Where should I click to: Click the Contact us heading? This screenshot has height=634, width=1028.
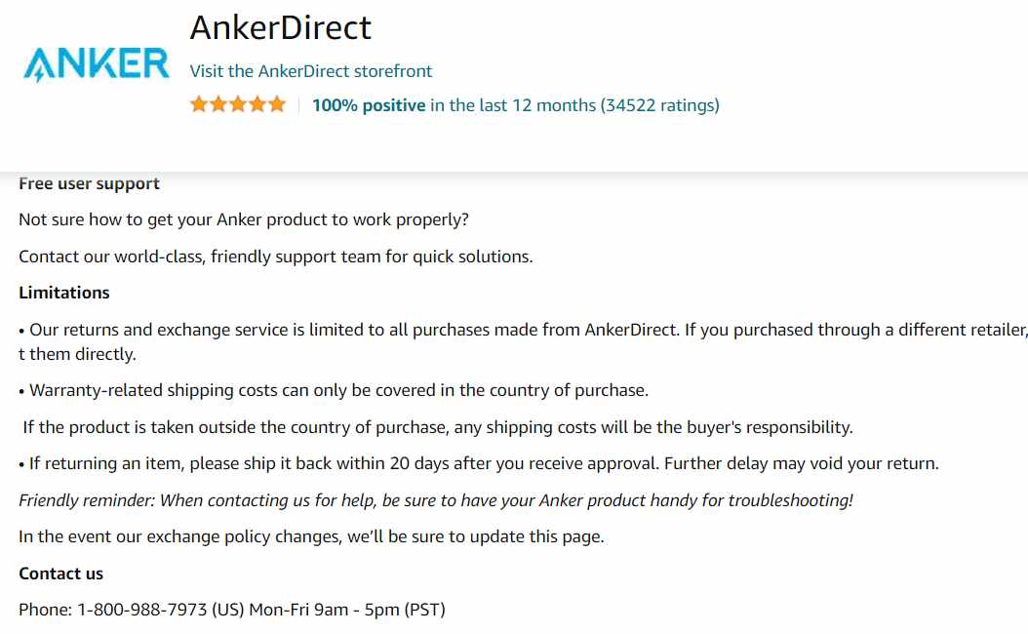coord(61,574)
